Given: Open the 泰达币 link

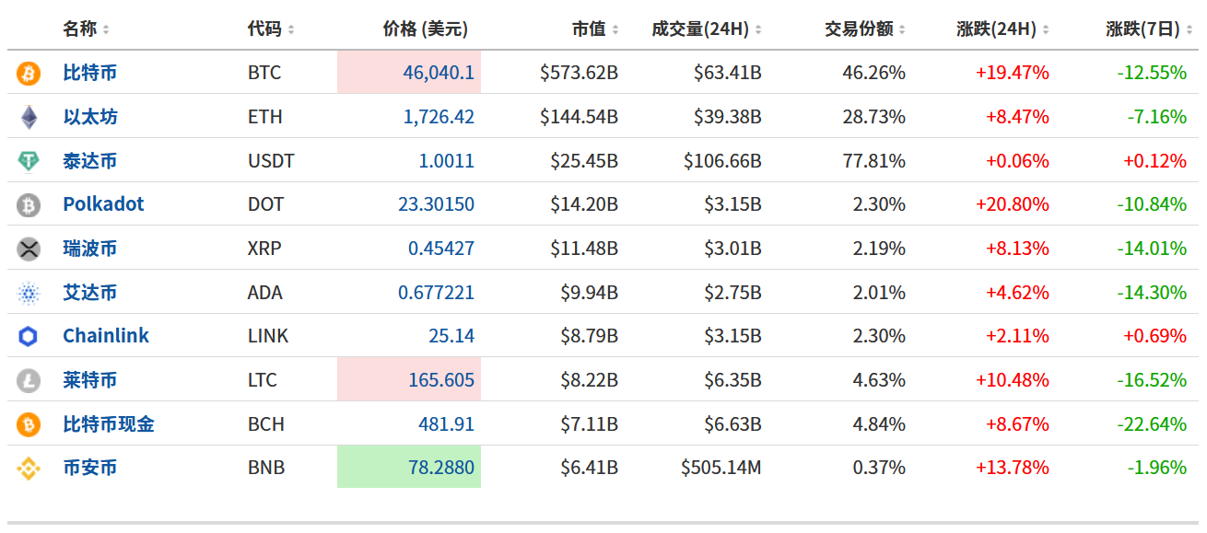Looking at the screenshot, I should (x=90, y=161).
